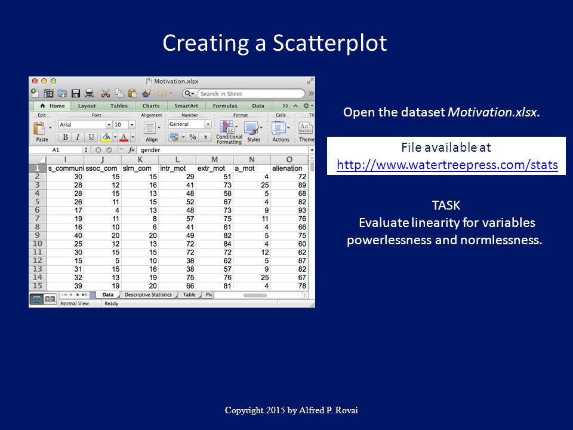Open the watertreepress.com/stats link
The width and height of the screenshot is (573, 430).
point(447,165)
